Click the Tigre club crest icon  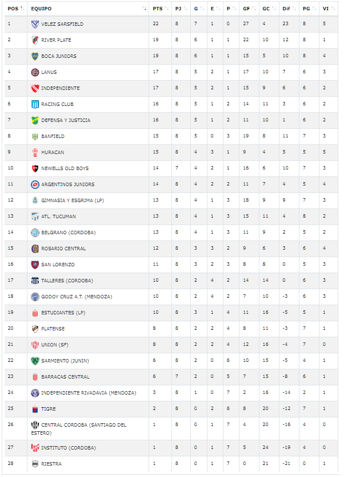(35, 409)
